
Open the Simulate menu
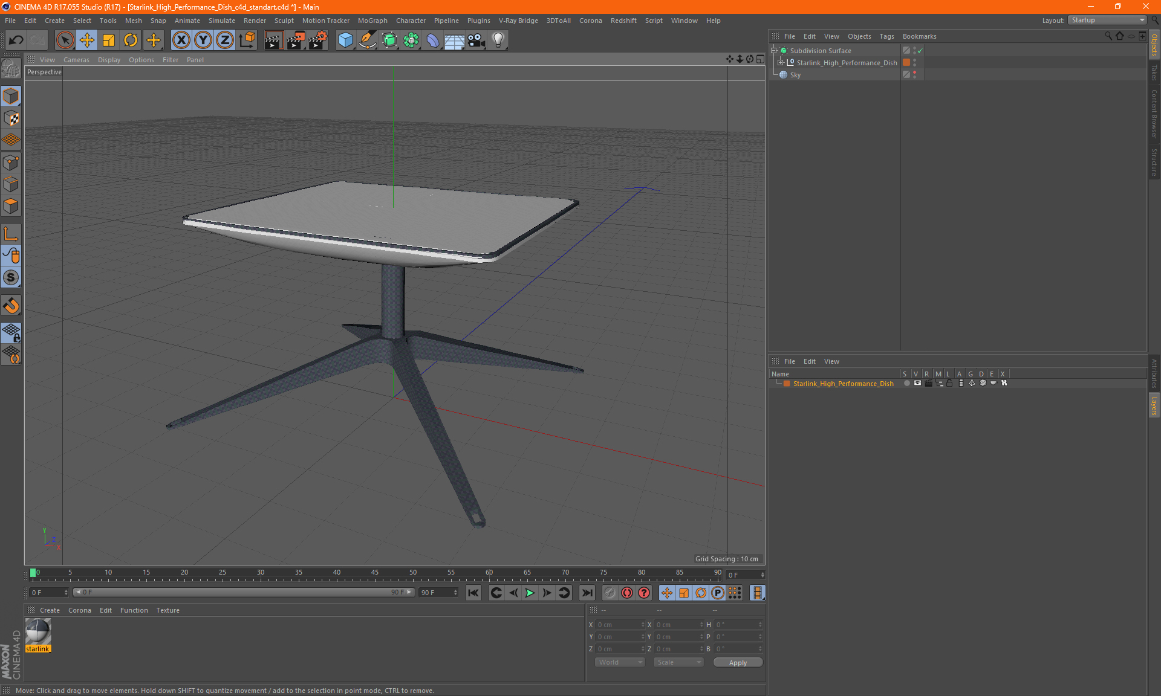click(x=221, y=21)
